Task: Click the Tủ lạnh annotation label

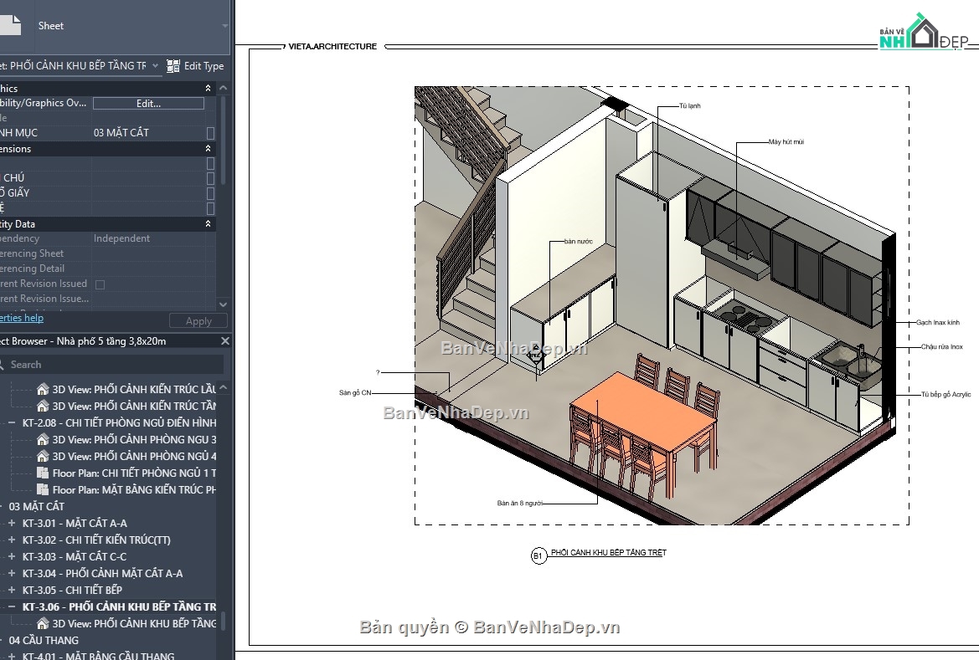Action: [690, 106]
